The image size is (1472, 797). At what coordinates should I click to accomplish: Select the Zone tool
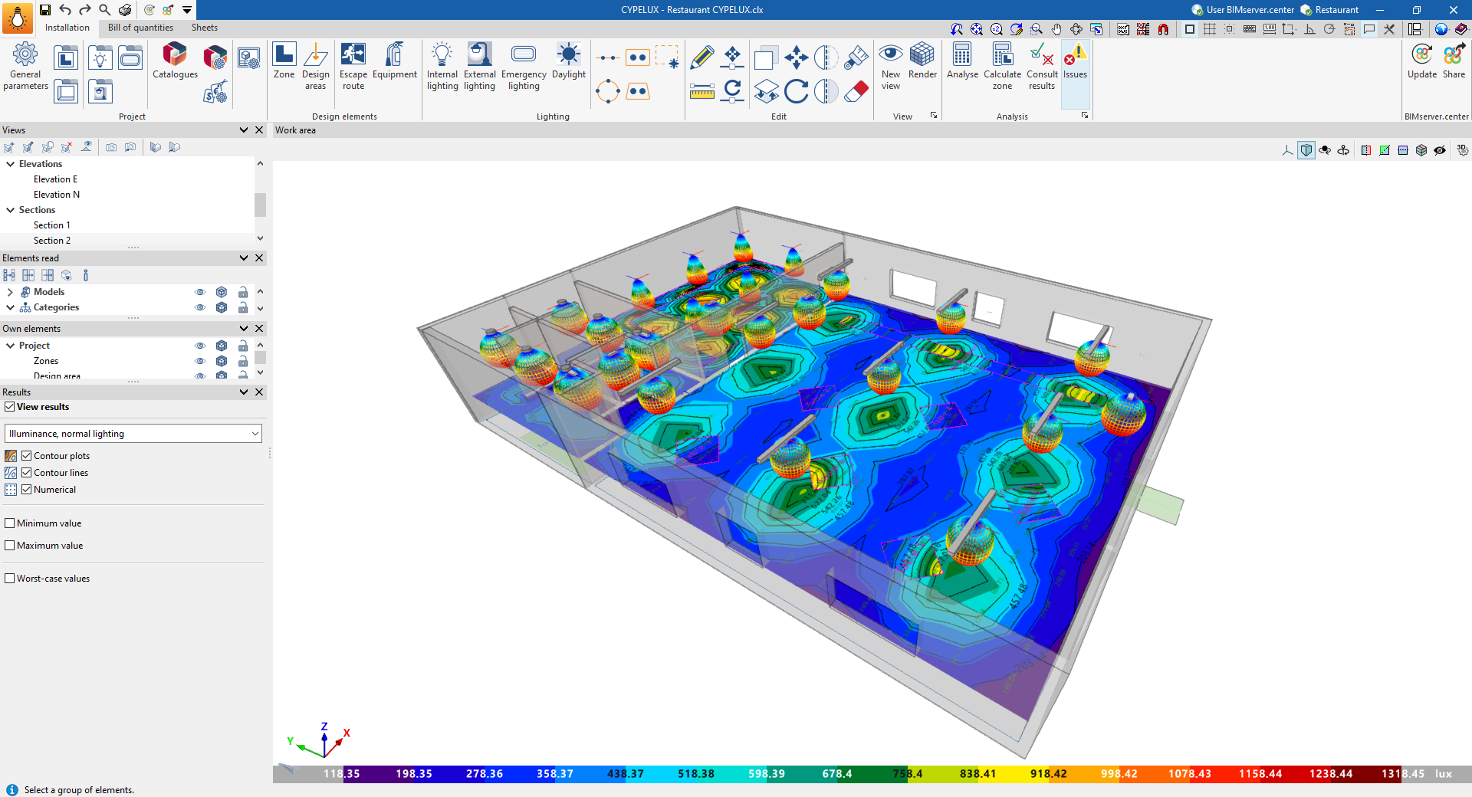click(284, 61)
